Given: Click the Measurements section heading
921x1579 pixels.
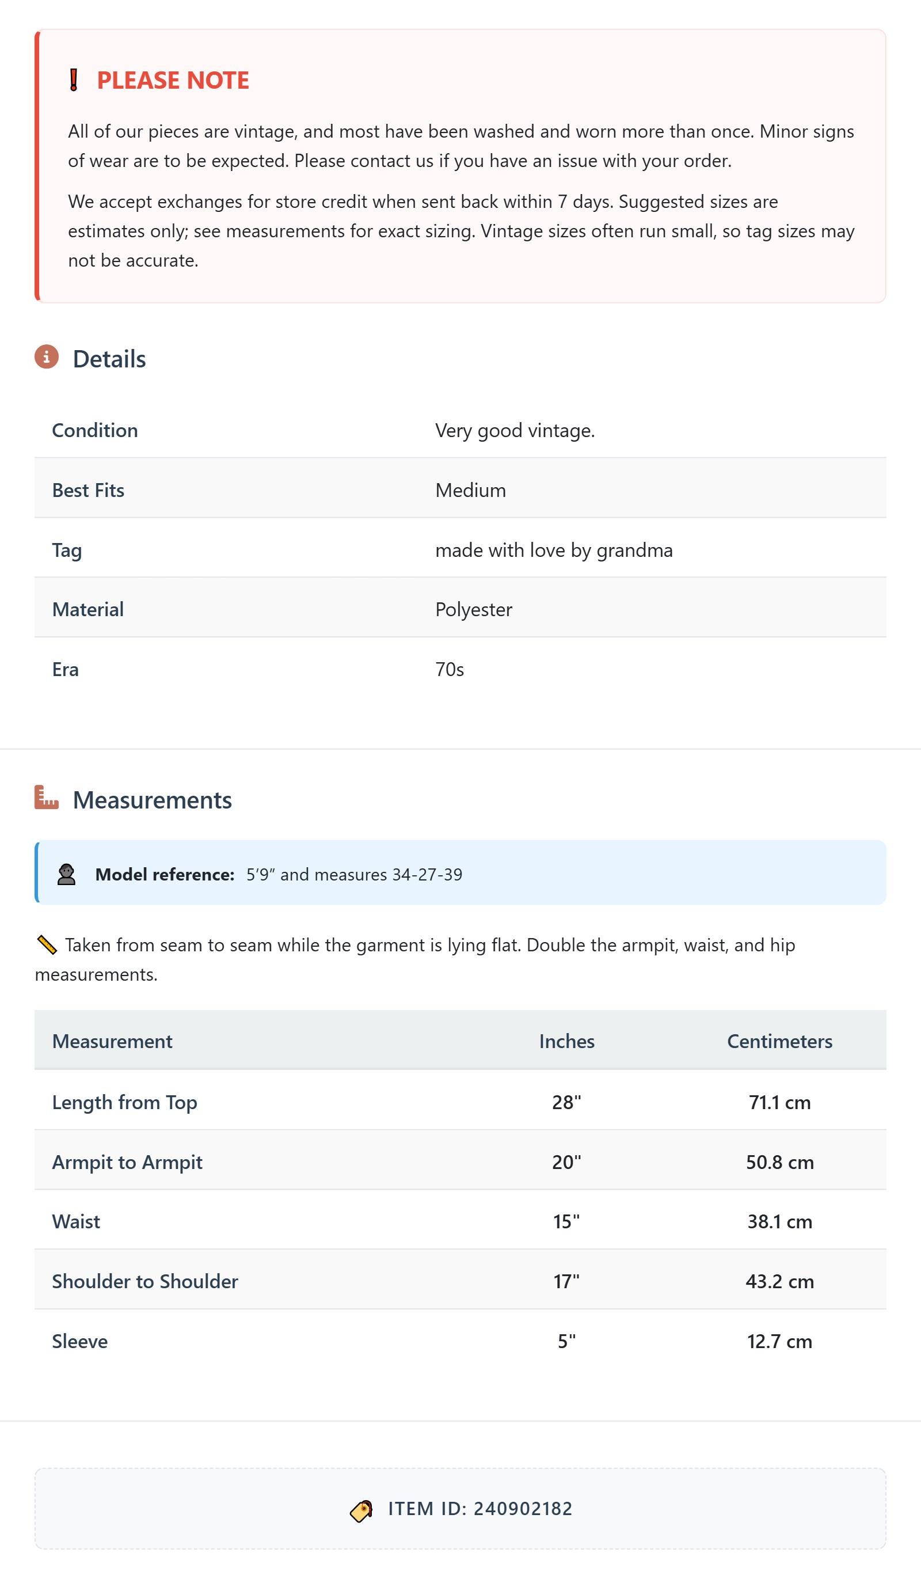Looking at the screenshot, I should (x=152, y=800).
